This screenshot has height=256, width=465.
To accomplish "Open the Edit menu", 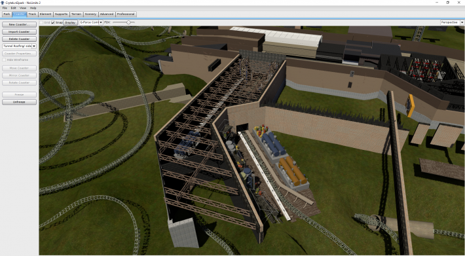I will pos(14,8).
